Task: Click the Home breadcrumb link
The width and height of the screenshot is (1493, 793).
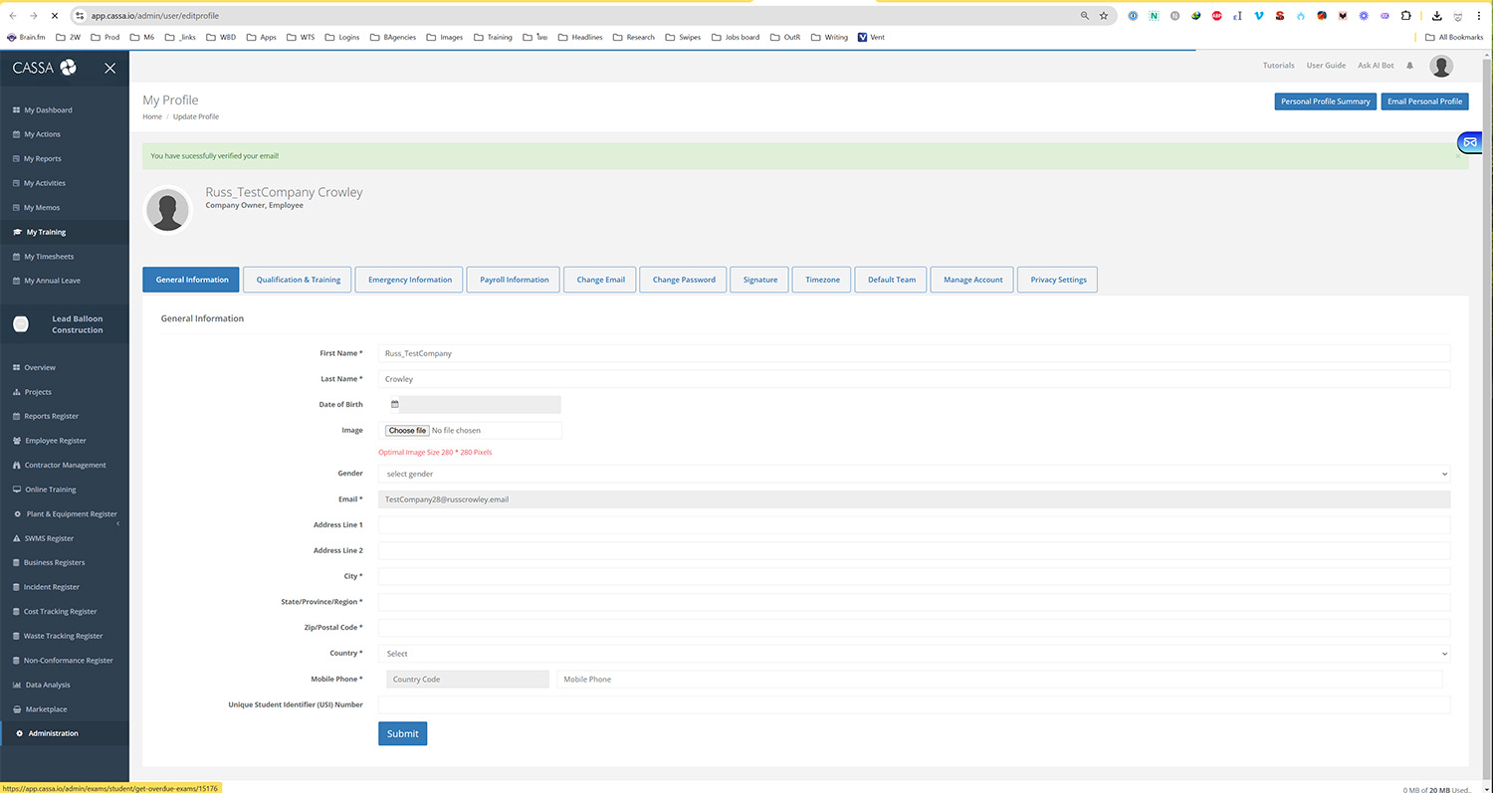Action: click(x=152, y=117)
